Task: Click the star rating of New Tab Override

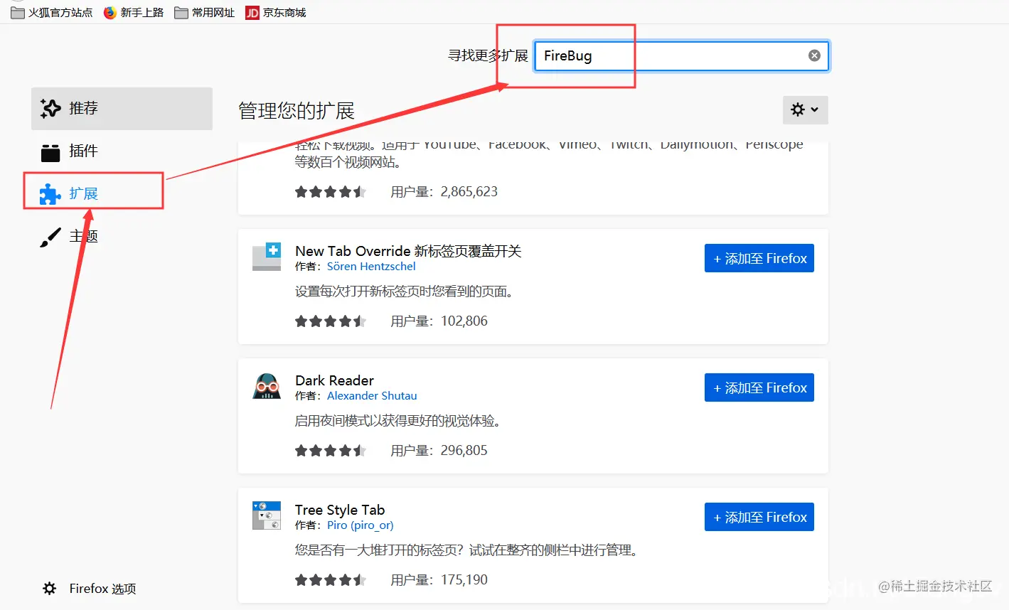Action: pos(331,321)
